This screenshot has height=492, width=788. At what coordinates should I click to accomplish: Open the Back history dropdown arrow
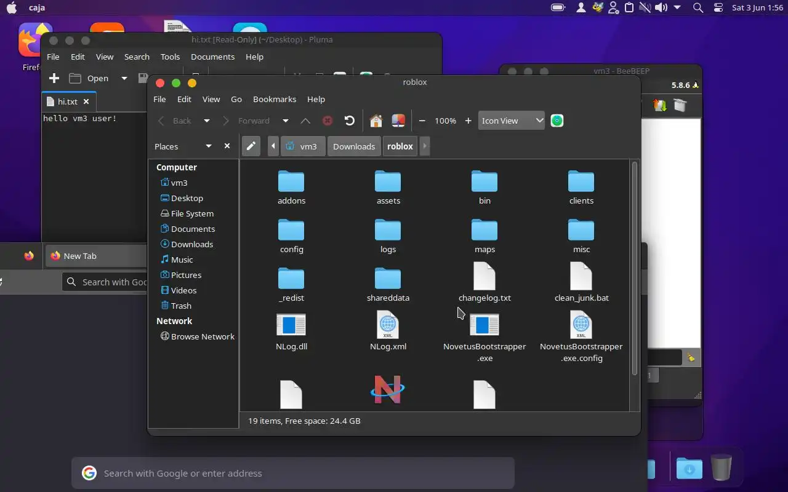[x=207, y=121]
